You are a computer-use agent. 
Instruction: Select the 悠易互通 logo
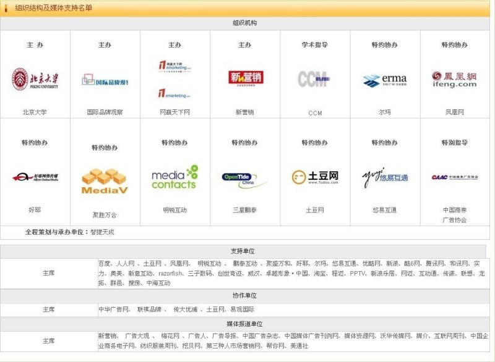tap(385, 177)
